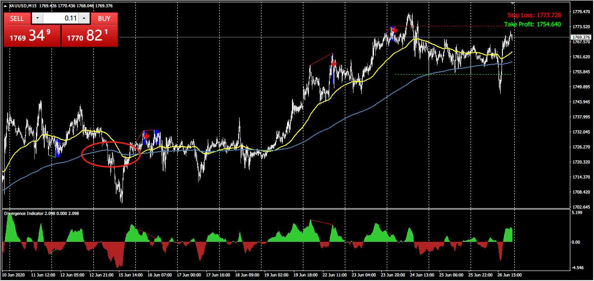594x281 pixels.
Task: Click the 1749.895 price scale label
Action: click(x=581, y=87)
